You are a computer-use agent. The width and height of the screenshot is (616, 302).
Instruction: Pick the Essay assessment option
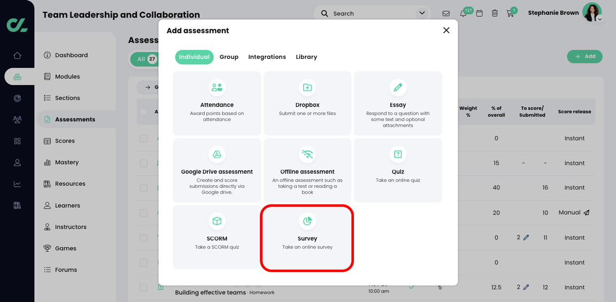398,103
